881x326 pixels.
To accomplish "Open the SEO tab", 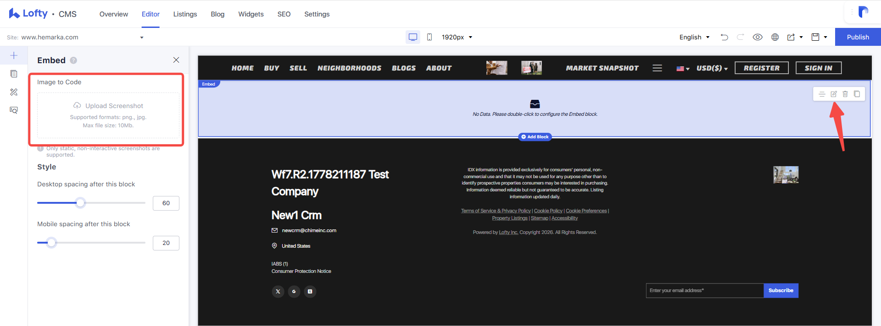I will pos(284,14).
